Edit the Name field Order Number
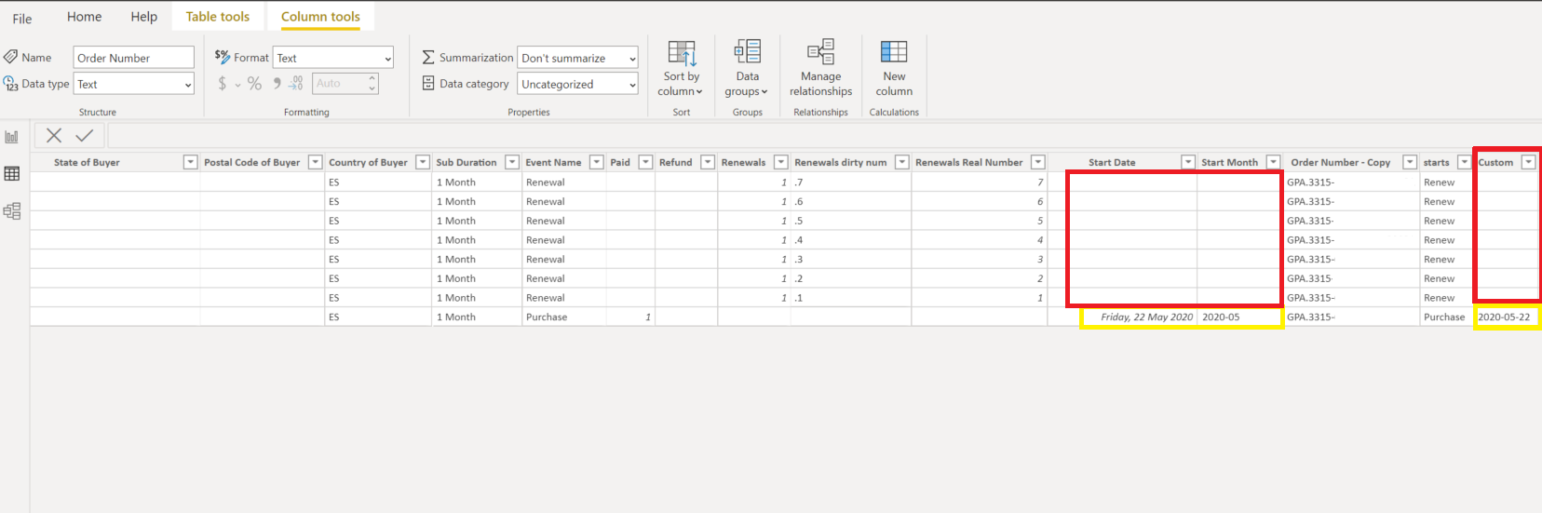Viewport: 1542px width, 513px height. tap(134, 58)
